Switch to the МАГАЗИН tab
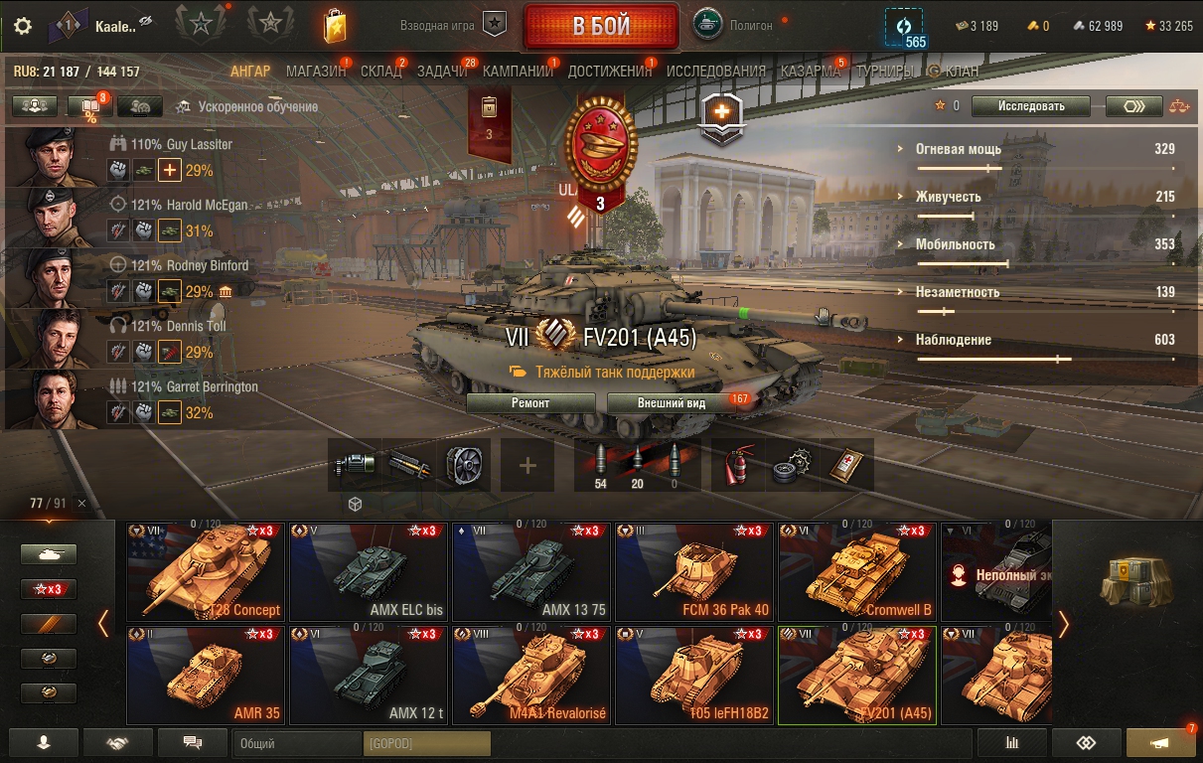 pos(316,72)
